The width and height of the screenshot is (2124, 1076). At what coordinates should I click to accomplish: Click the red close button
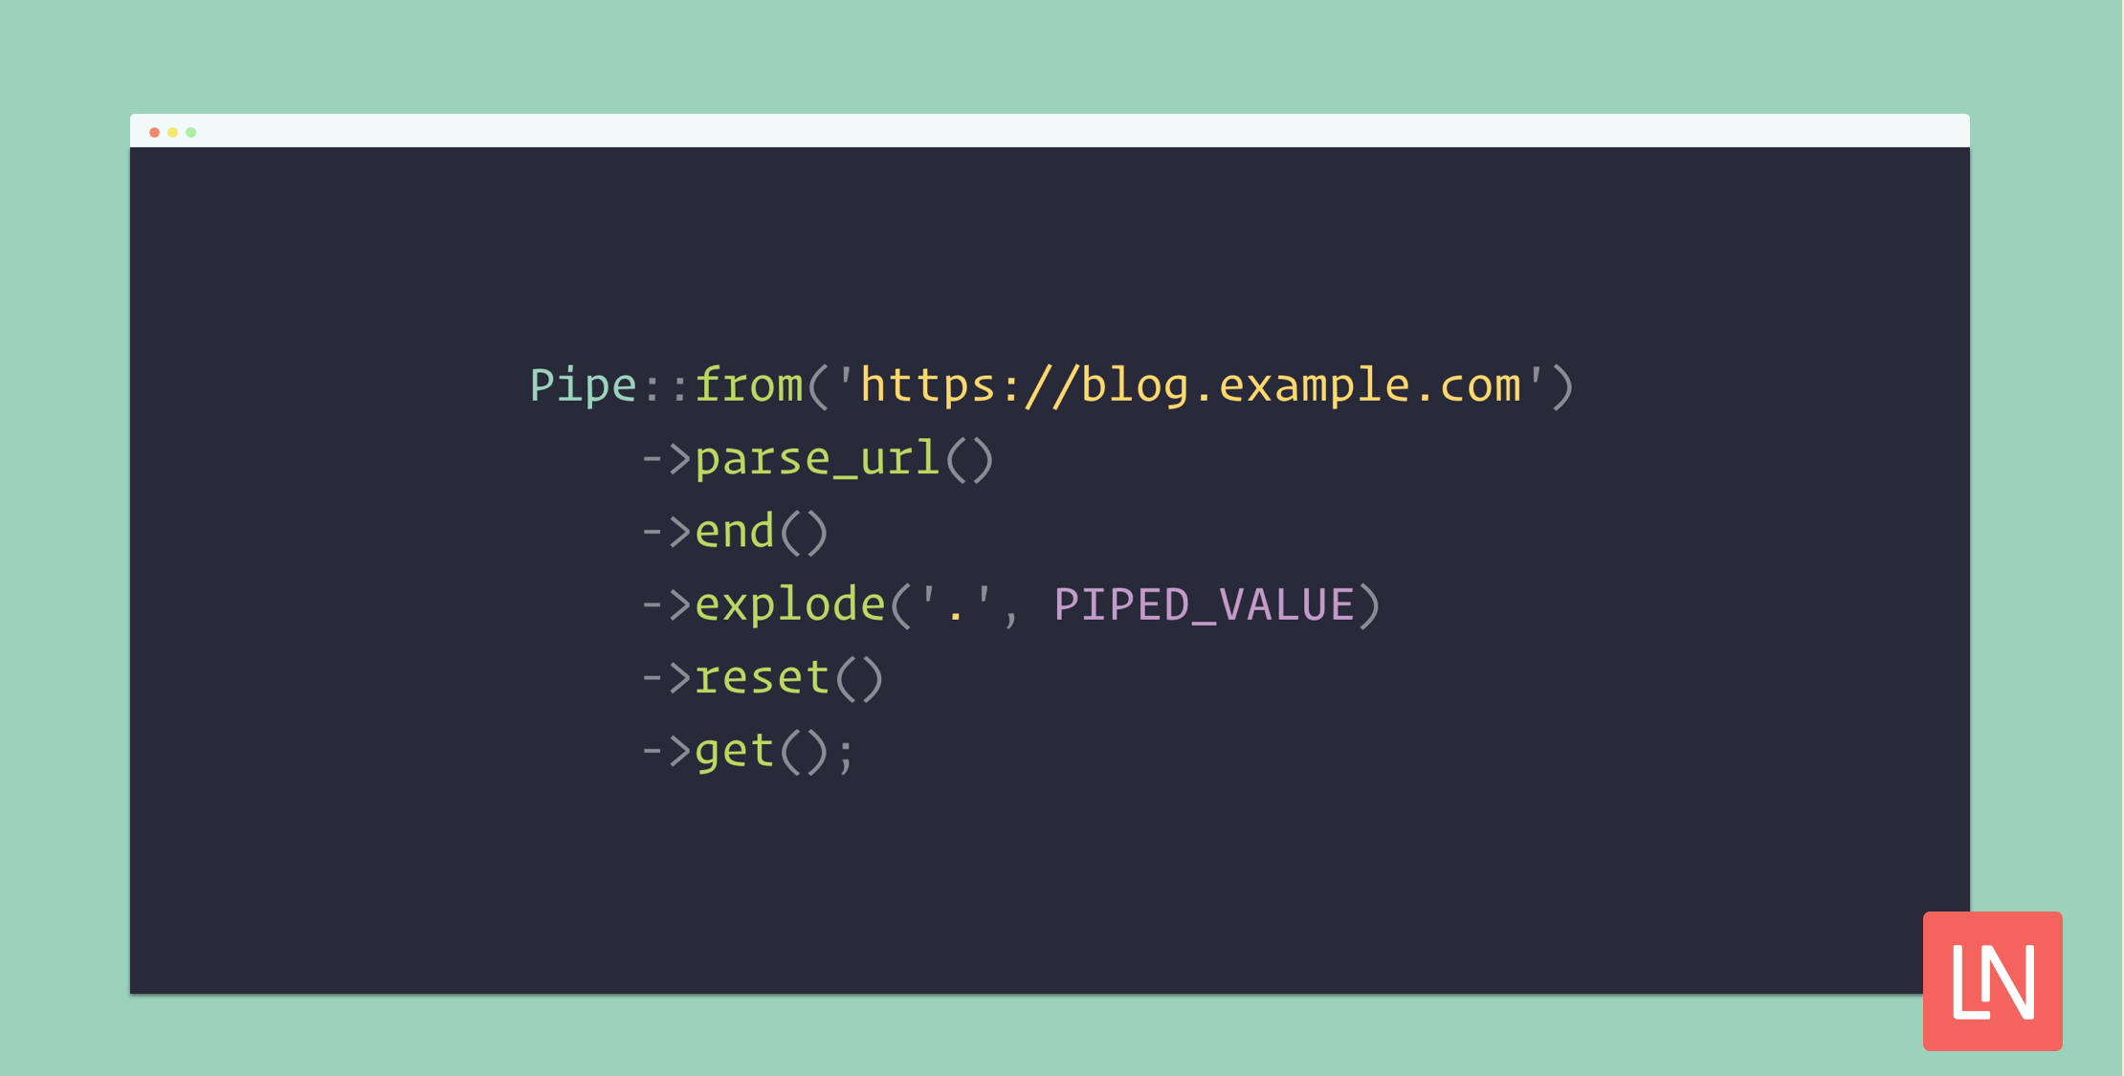tap(154, 132)
